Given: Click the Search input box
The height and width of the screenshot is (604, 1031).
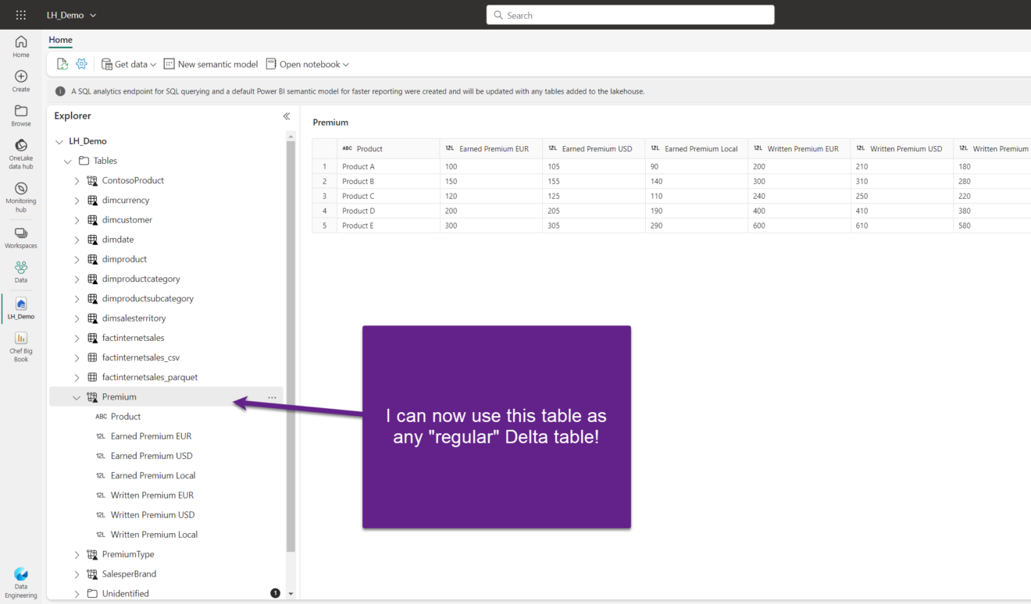Looking at the screenshot, I should click(630, 15).
